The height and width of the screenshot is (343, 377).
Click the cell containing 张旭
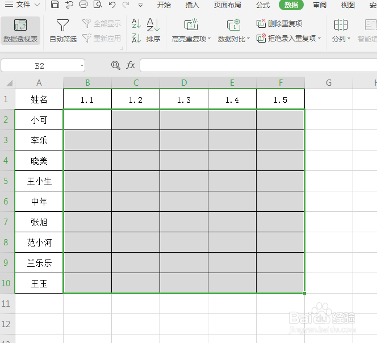(39, 222)
